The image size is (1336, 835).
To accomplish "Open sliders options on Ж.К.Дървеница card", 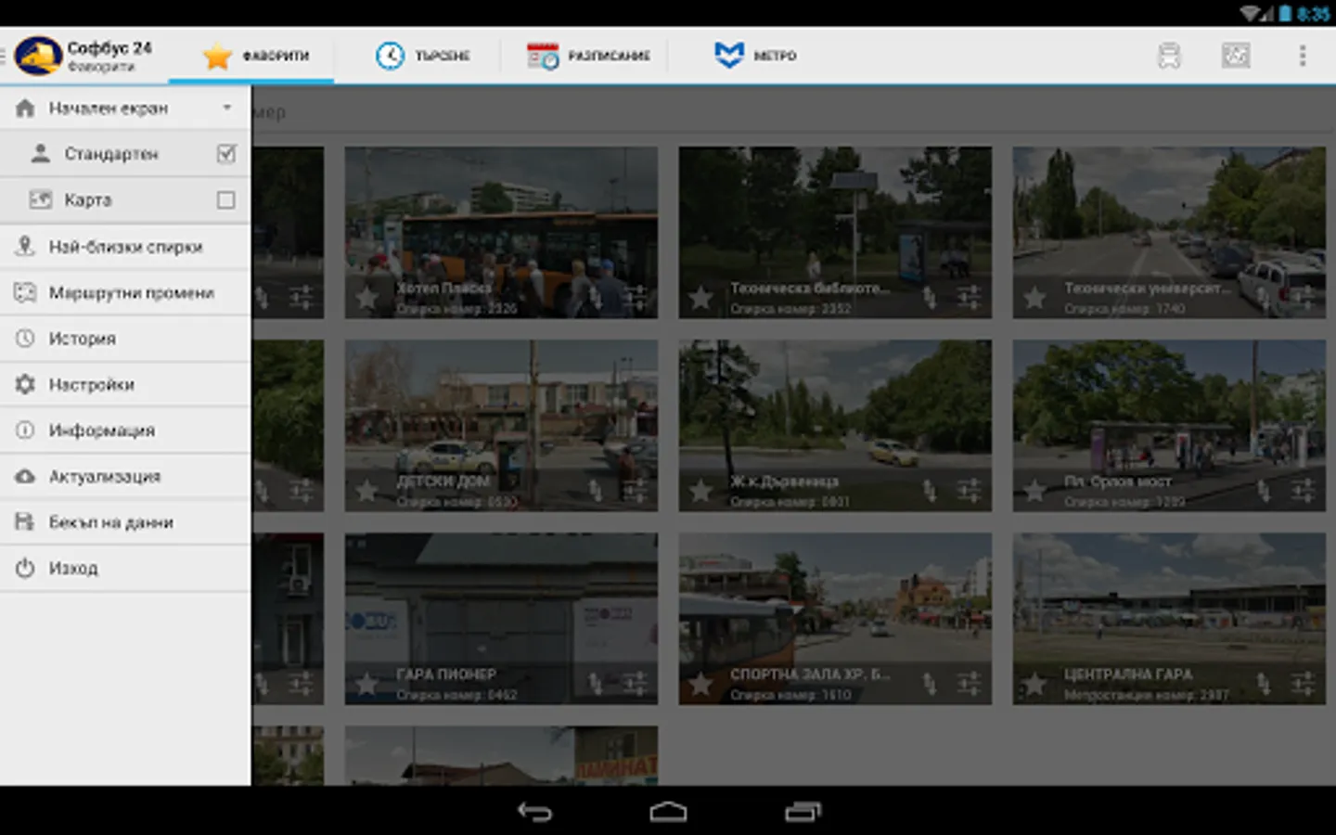I will coord(969,490).
